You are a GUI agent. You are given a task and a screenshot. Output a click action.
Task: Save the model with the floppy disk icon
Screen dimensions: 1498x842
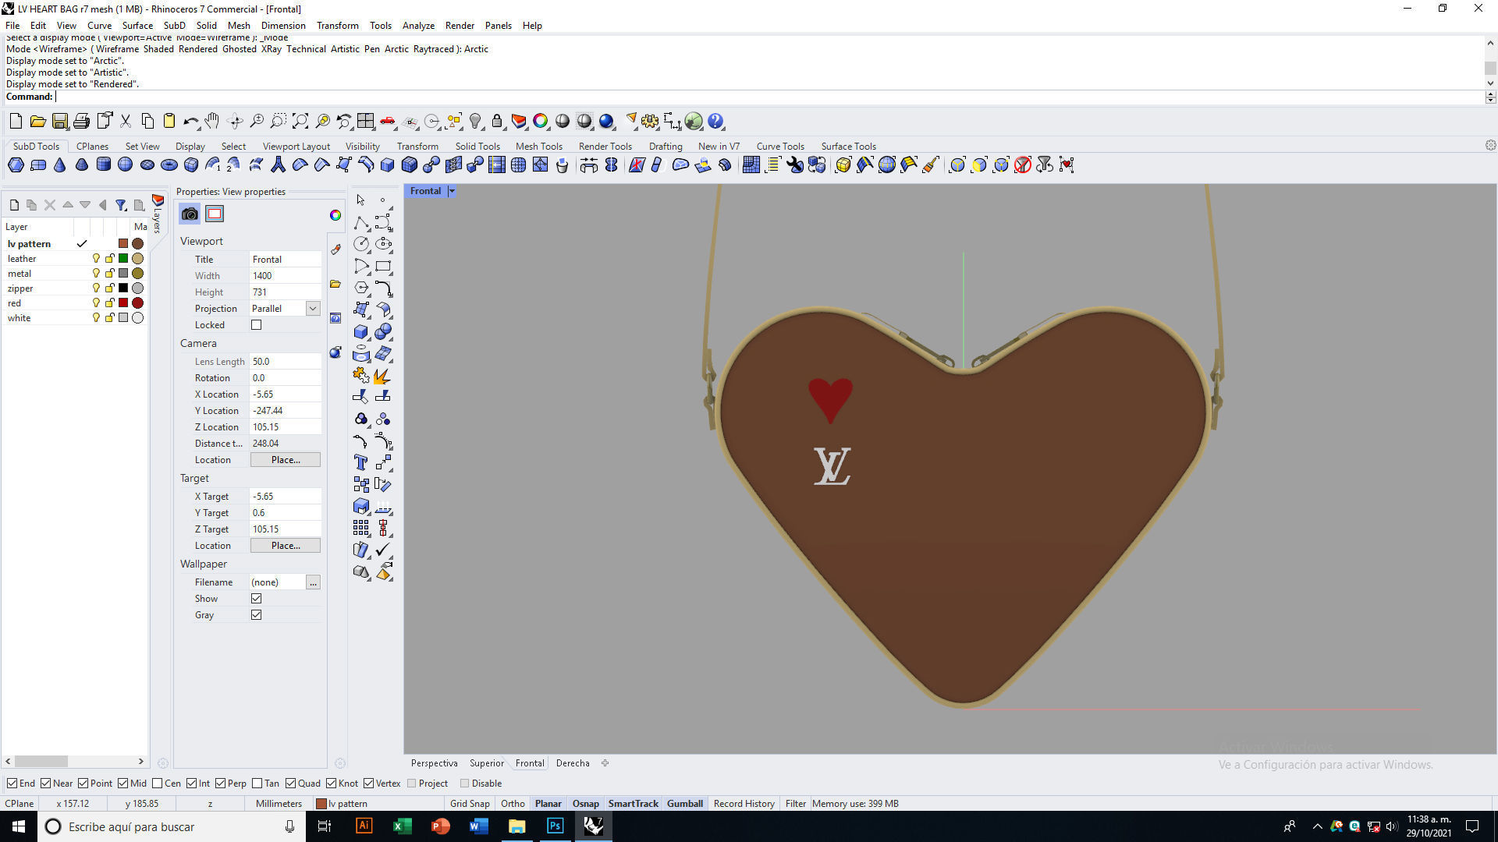pos(59,122)
